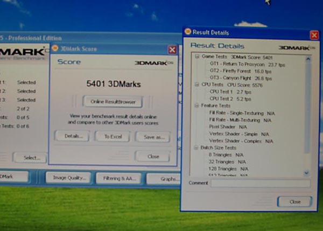Image resolution: width=323 pixels, height=231 pixels.
Task: Click scroll down arrow in Result Details list
Action: (306, 173)
